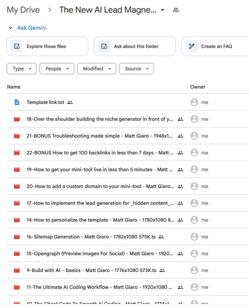Sort files by Name column header
The width and height of the screenshot is (249, 306).
pos(14,87)
